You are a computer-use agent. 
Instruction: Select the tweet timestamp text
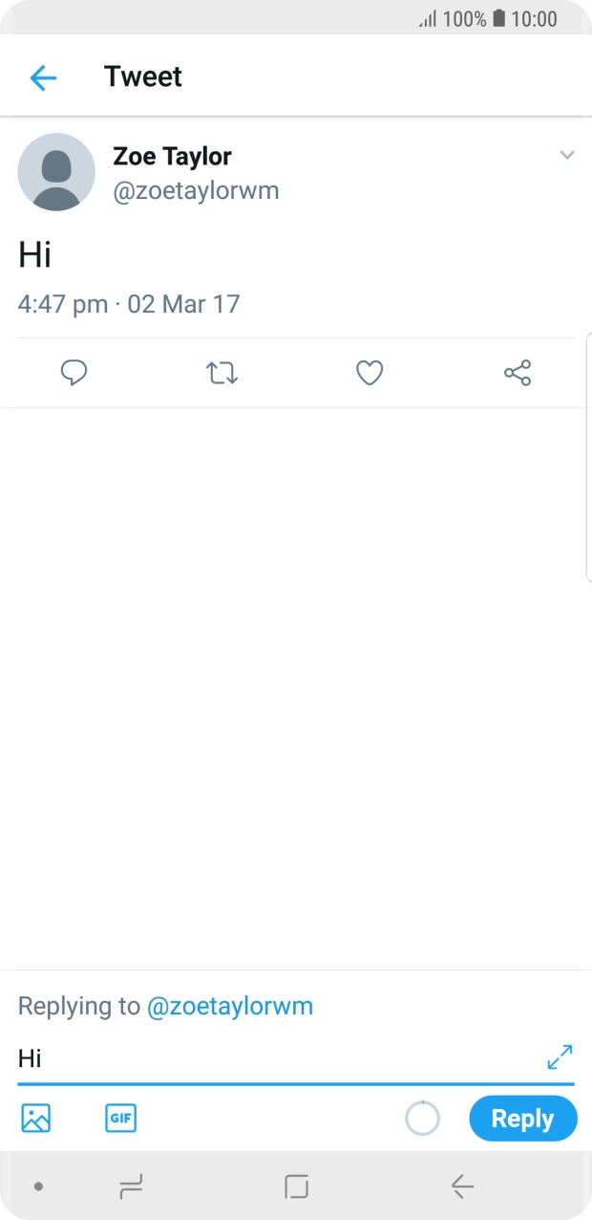click(x=130, y=303)
